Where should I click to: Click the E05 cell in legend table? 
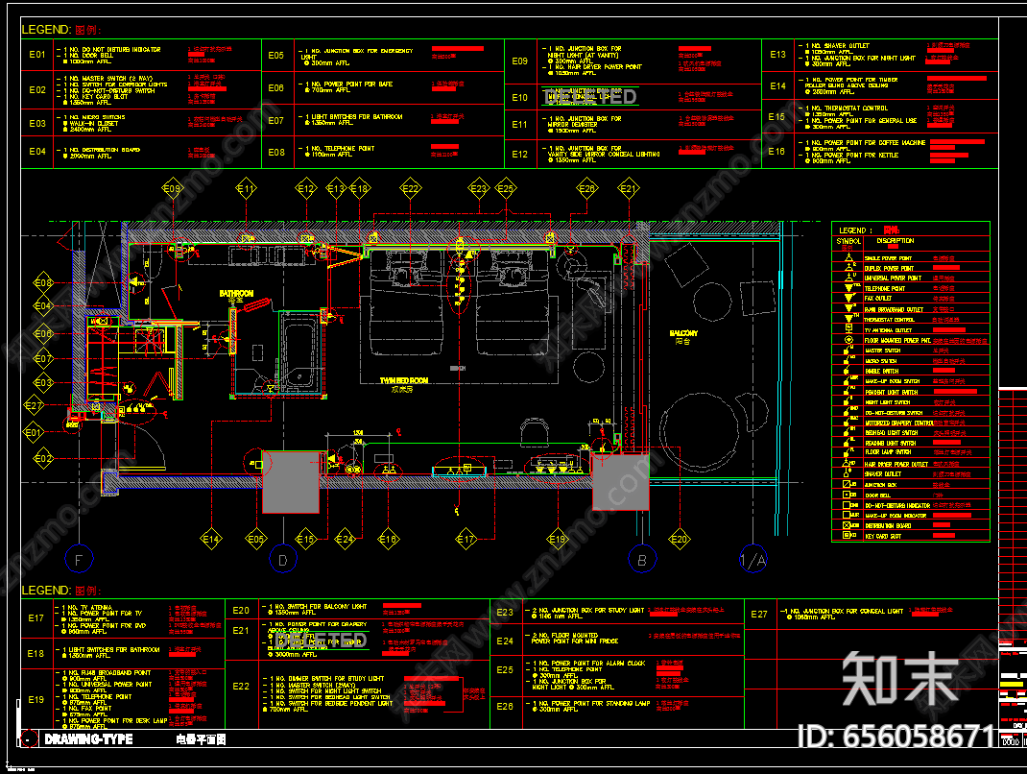276,56
